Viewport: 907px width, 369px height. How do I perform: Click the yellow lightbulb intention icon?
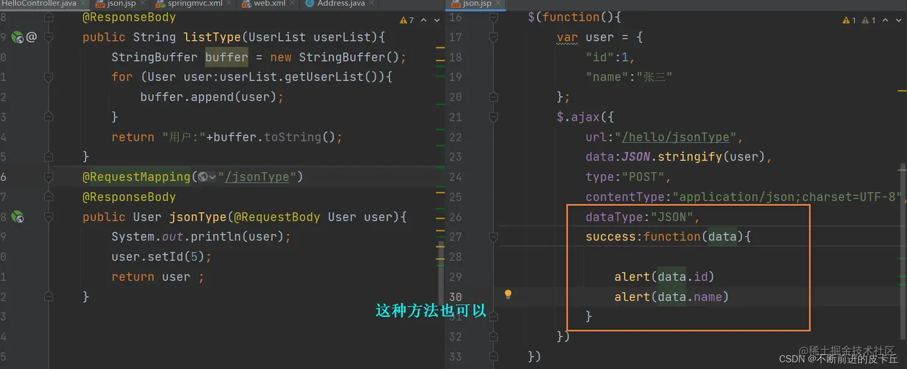click(x=508, y=294)
